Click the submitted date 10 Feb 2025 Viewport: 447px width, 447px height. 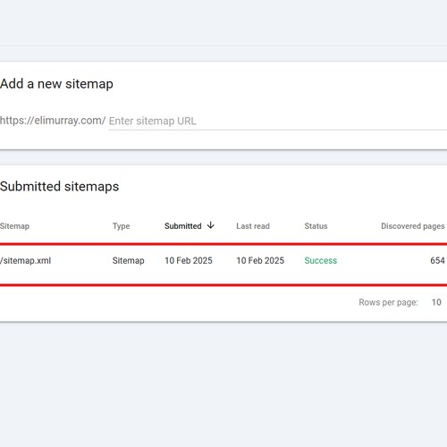coord(189,260)
